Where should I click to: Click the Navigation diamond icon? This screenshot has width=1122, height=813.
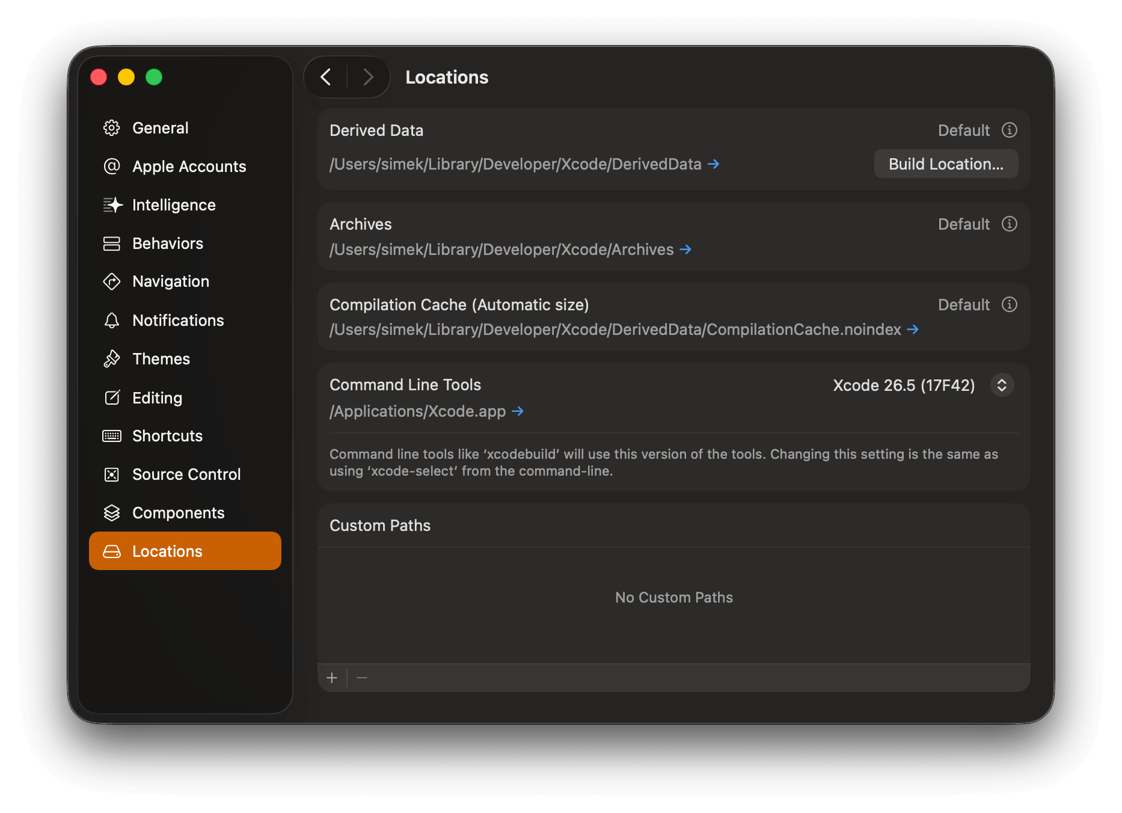(x=112, y=281)
